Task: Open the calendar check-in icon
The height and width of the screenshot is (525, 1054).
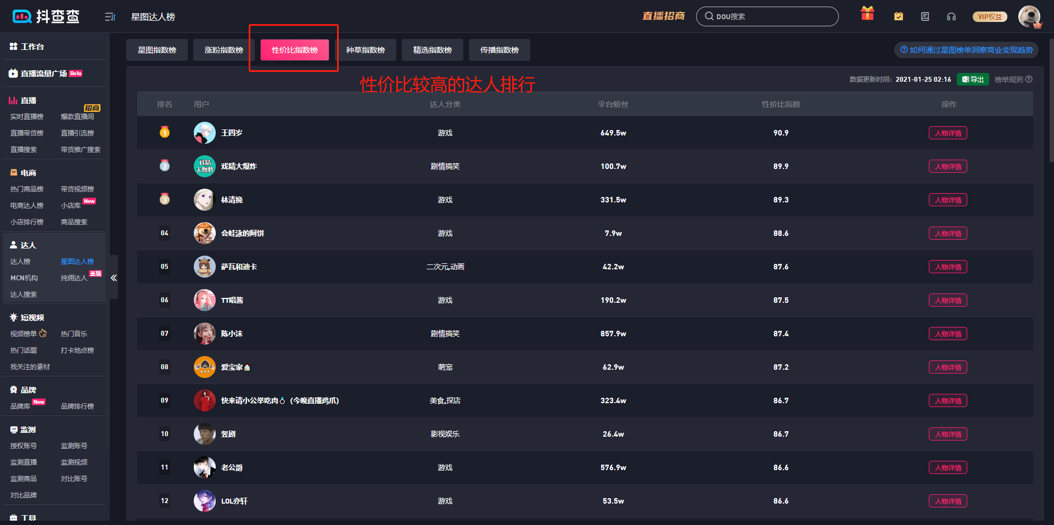Action: pyautogui.click(x=899, y=16)
